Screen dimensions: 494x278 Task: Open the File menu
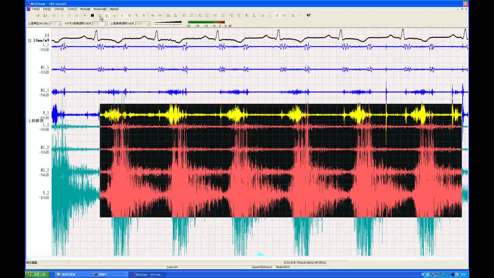coord(36,9)
